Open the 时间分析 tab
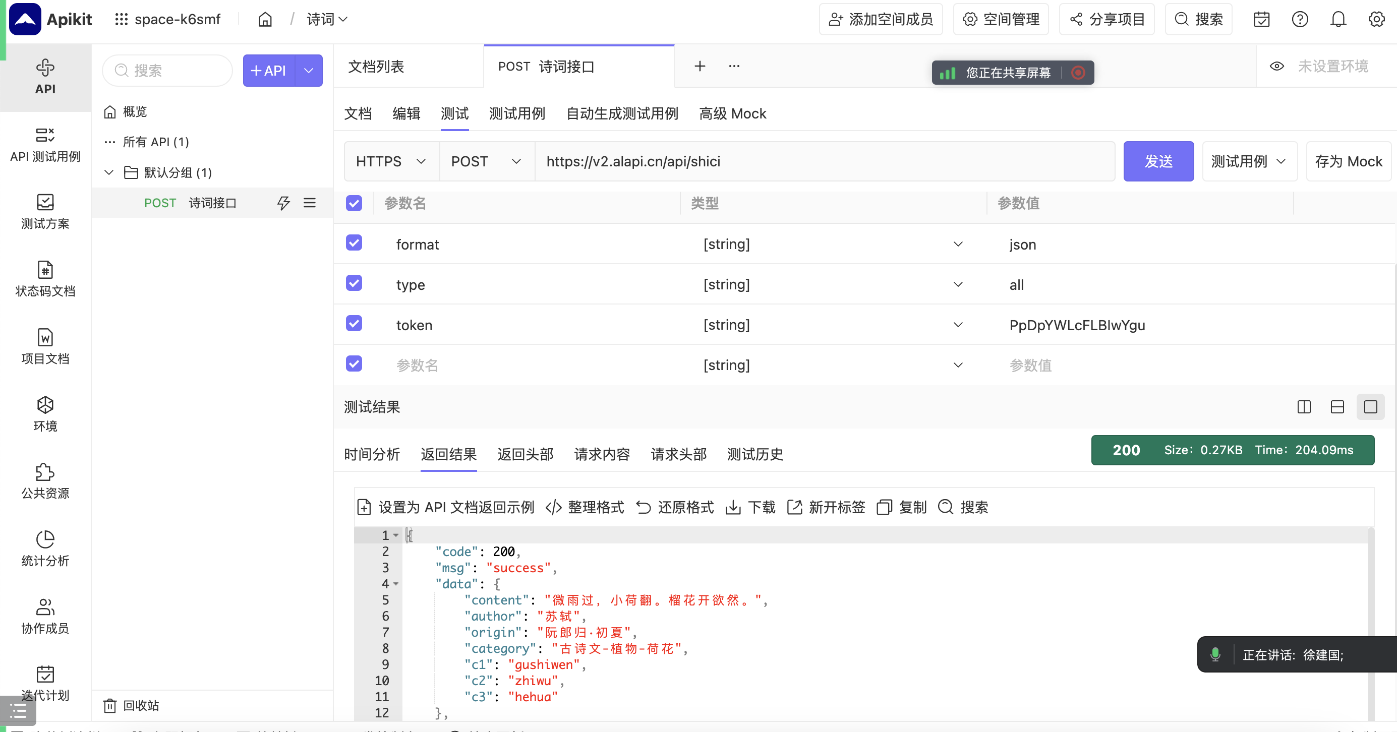The width and height of the screenshot is (1397, 732). (372, 454)
